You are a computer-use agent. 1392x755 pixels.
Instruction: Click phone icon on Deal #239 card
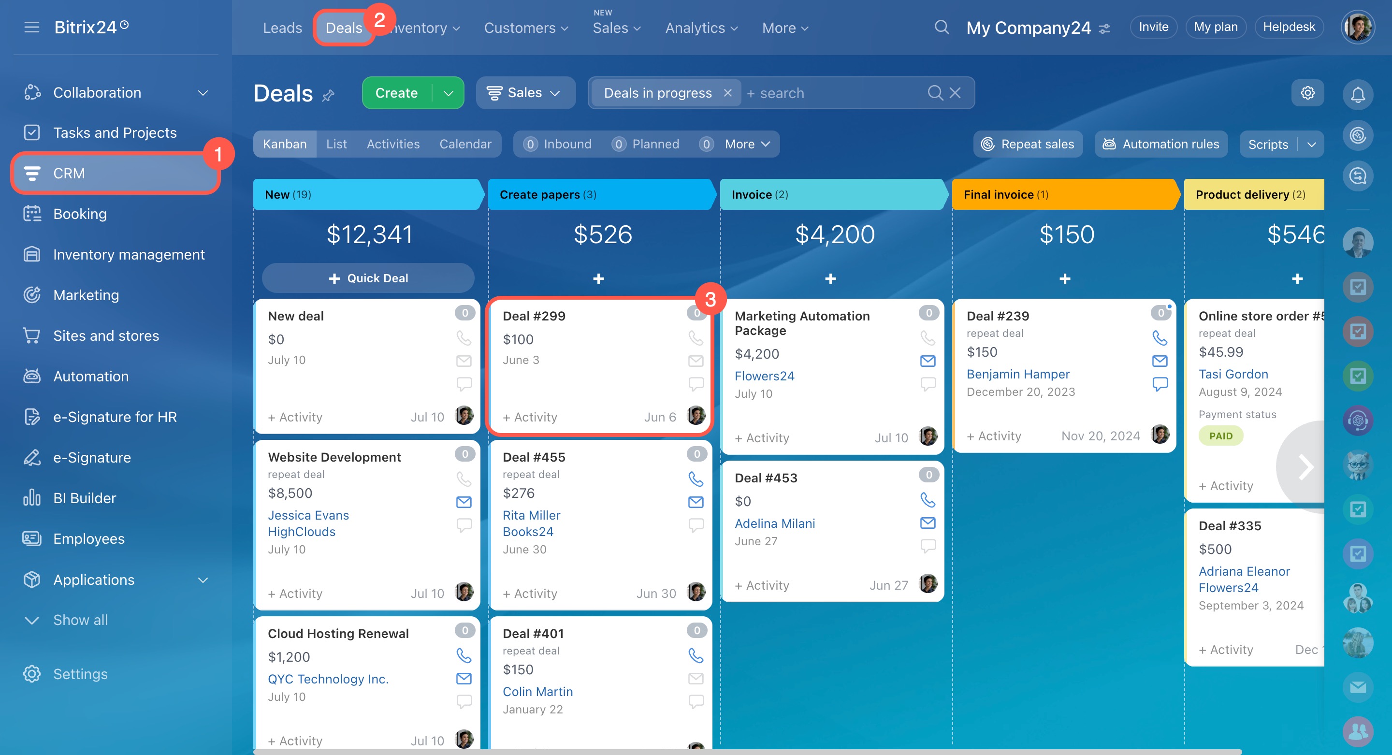[x=1159, y=338]
